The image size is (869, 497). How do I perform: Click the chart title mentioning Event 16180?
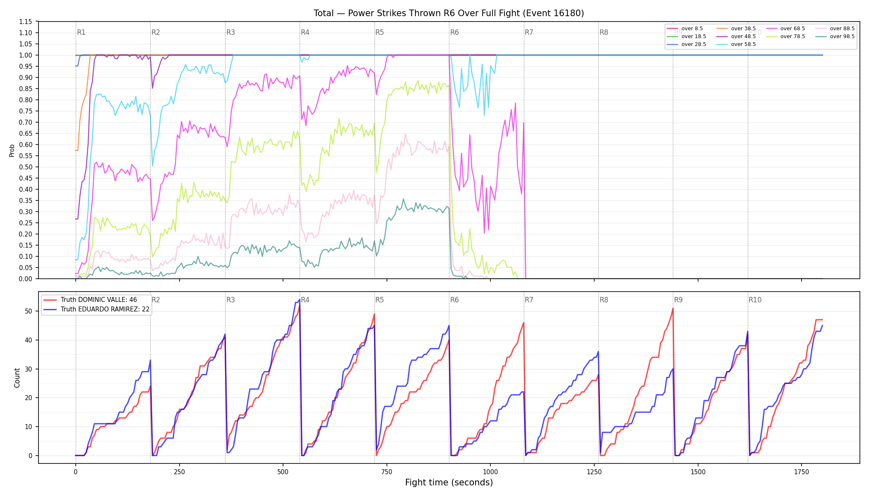(449, 13)
